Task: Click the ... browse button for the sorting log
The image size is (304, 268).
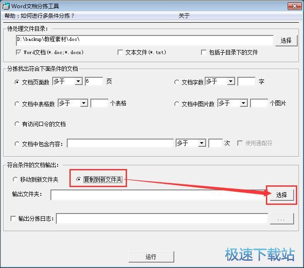Action: (x=282, y=218)
